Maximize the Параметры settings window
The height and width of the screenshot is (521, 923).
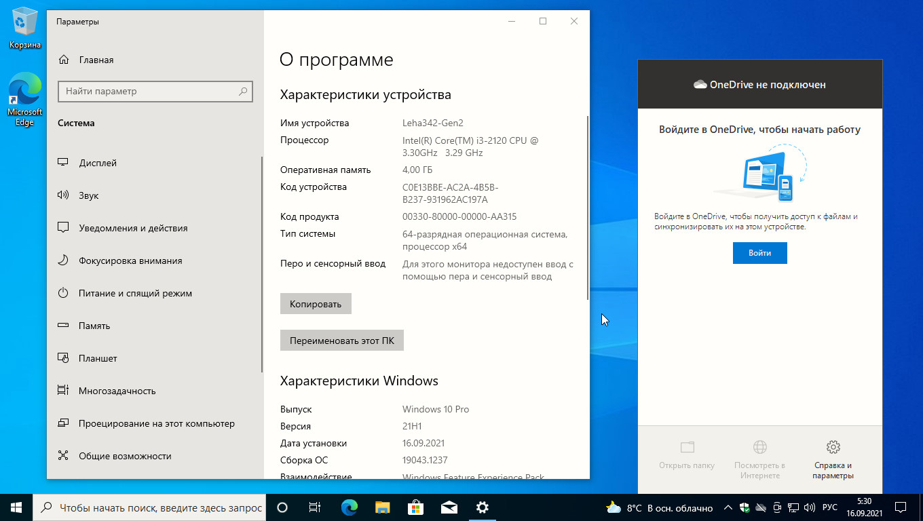[x=543, y=21]
